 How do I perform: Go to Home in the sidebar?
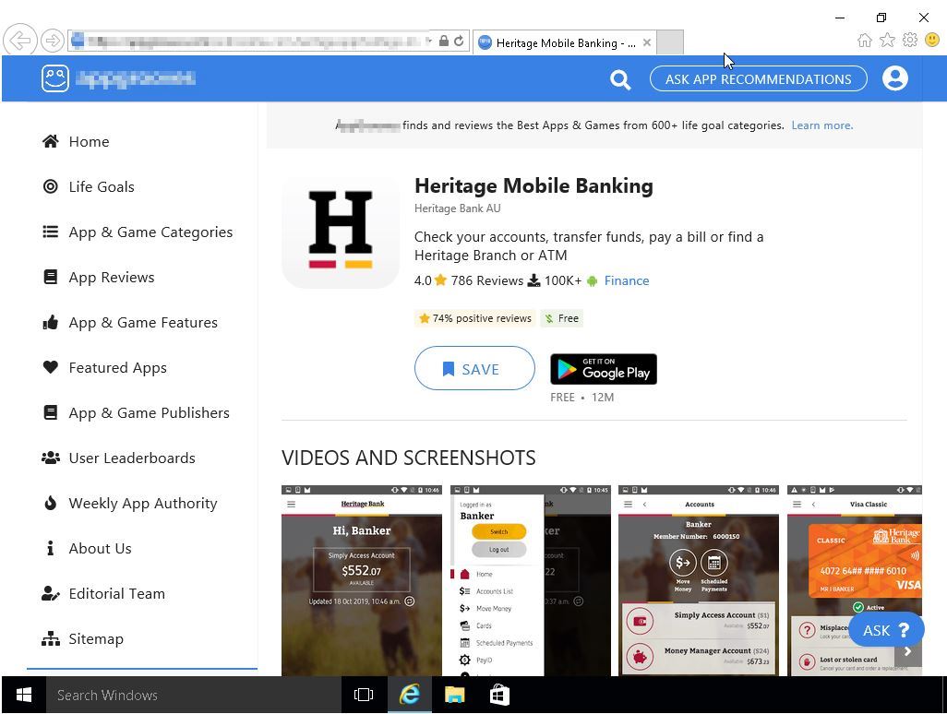pos(89,142)
